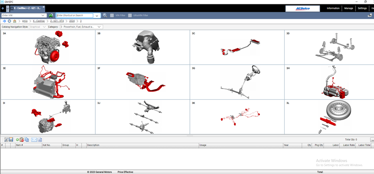Viewport: 374px width, 174px height.
Task: Open the Enter VIN dropdown arrow
Action: (43, 15)
